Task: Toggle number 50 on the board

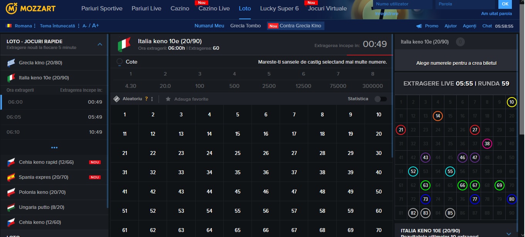Action: 379,192
